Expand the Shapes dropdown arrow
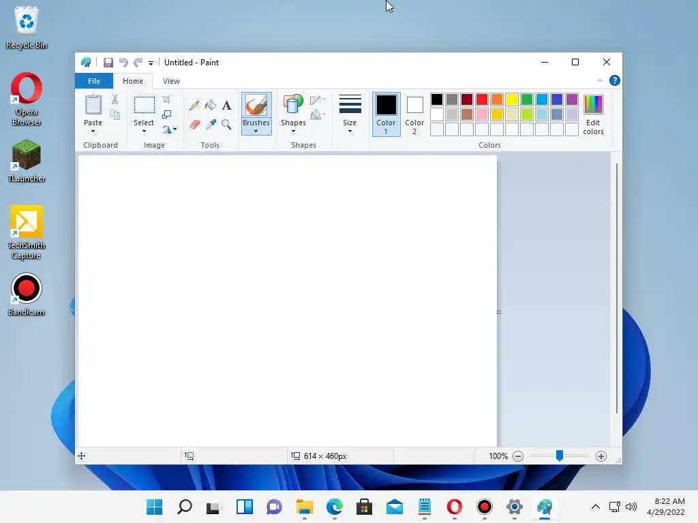Image resolution: width=698 pixels, height=523 pixels. pyautogui.click(x=293, y=131)
